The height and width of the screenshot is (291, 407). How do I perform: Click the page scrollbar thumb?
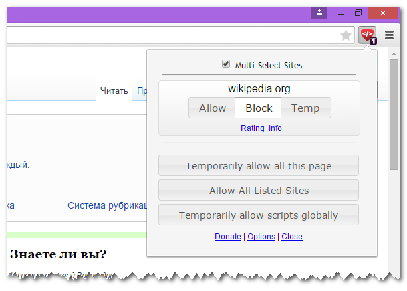pyautogui.click(x=394, y=114)
